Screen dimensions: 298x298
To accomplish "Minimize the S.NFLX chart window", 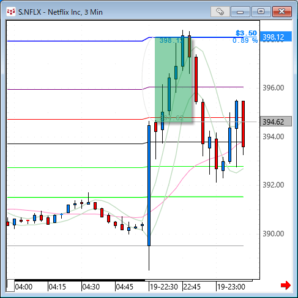I will click(x=240, y=12).
